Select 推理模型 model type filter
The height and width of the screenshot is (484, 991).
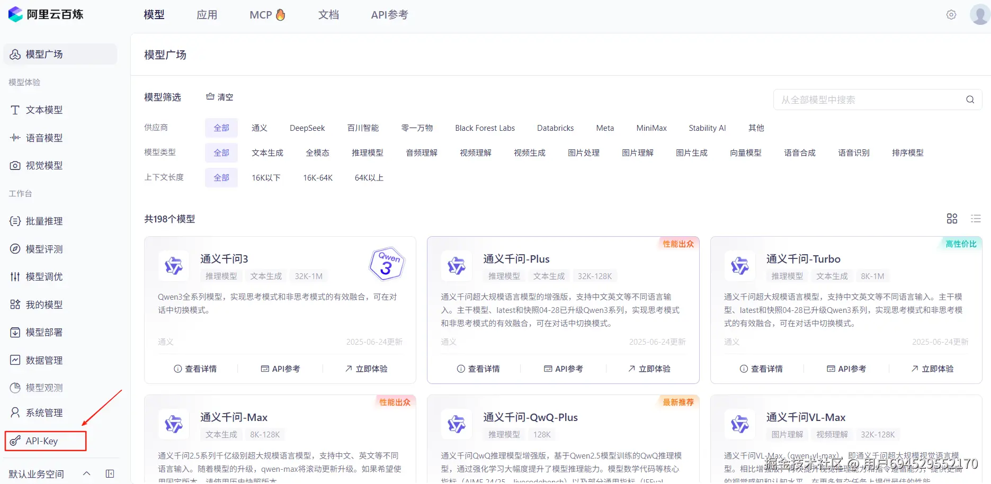pyautogui.click(x=368, y=153)
